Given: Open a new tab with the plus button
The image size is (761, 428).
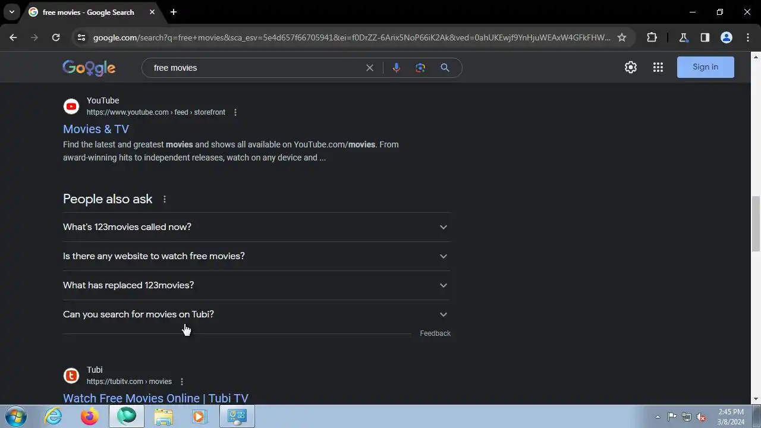Looking at the screenshot, I should [174, 12].
